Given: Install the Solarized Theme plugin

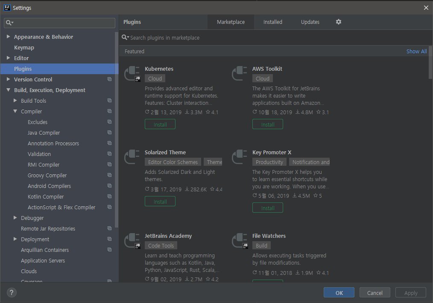Looking at the screenshot, I should [x=160, y=201].
